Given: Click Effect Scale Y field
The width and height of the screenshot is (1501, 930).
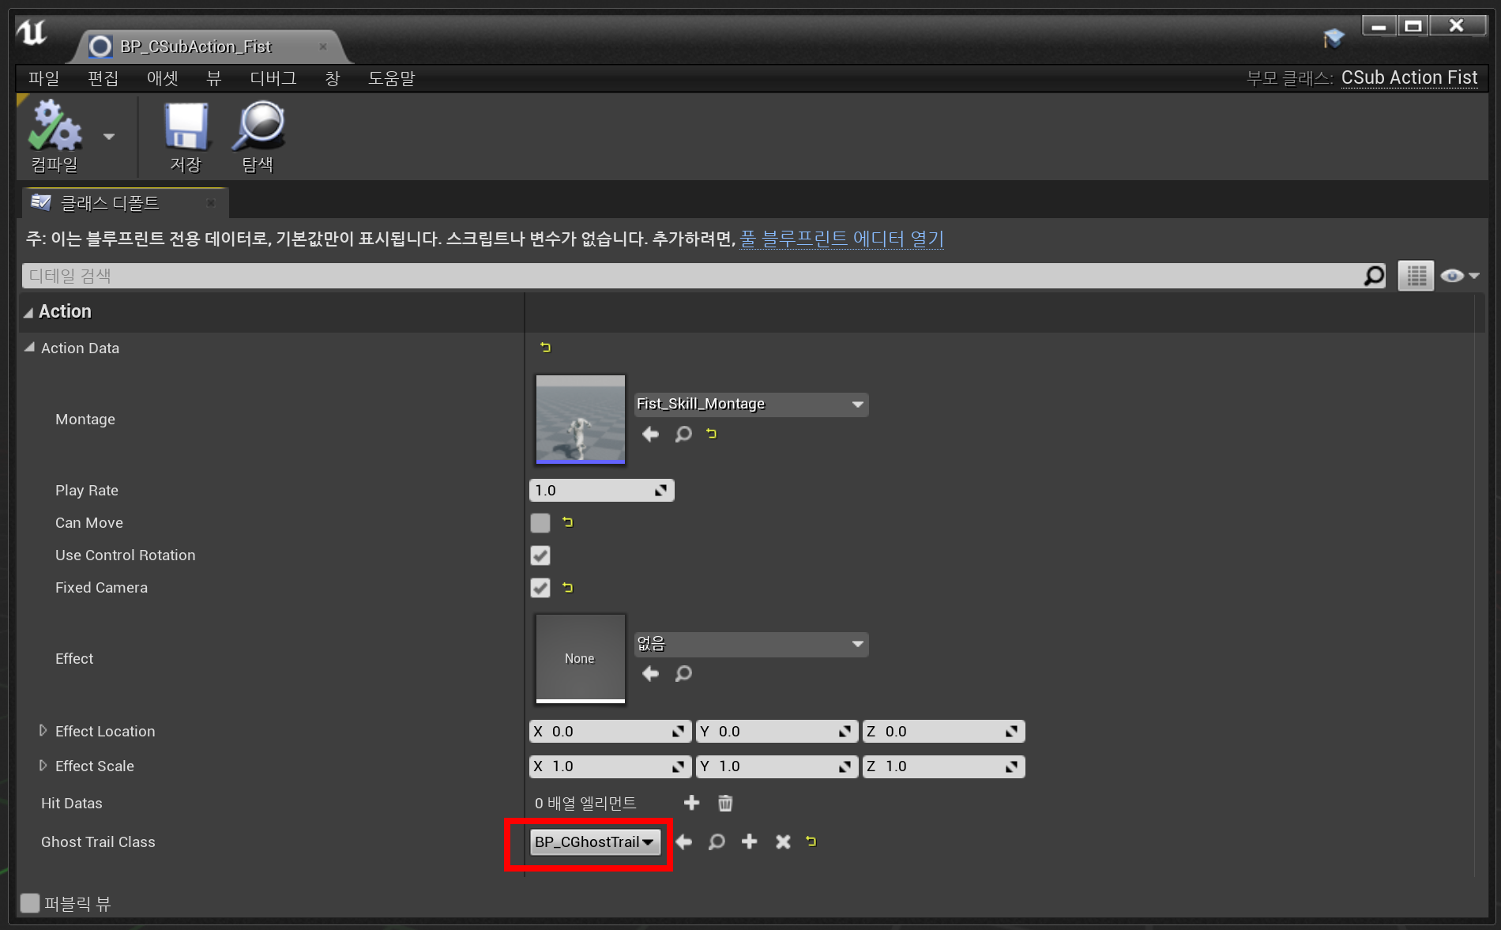Looking at the screenshot, I should pos(777,766).
